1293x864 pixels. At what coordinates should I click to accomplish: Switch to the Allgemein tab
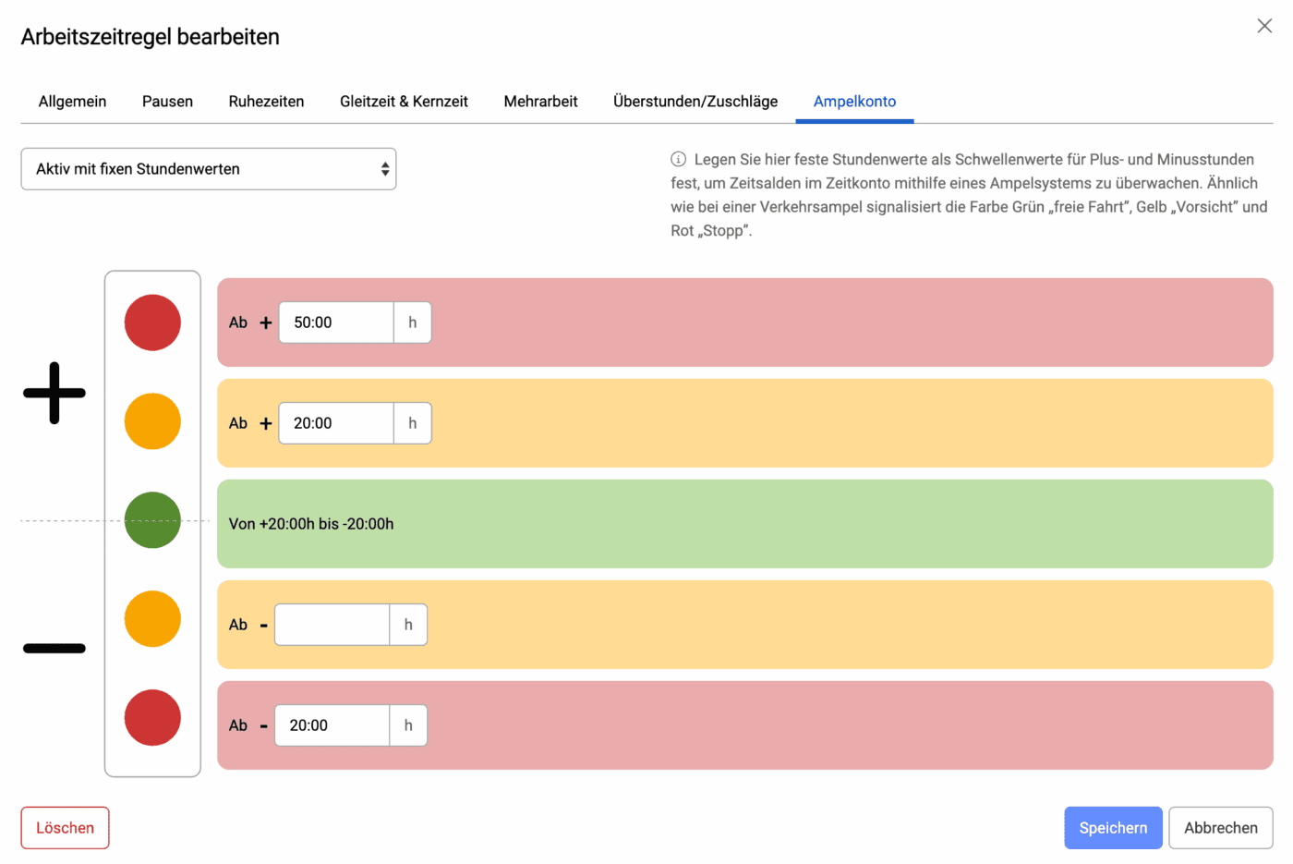(72, 102)
